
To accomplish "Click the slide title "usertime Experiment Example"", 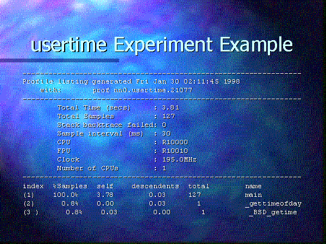I will click(162, 44).
